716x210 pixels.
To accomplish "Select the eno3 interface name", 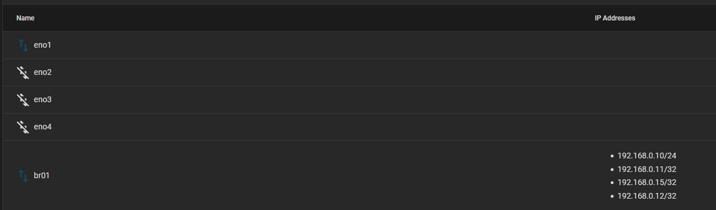I will point(43,99).
